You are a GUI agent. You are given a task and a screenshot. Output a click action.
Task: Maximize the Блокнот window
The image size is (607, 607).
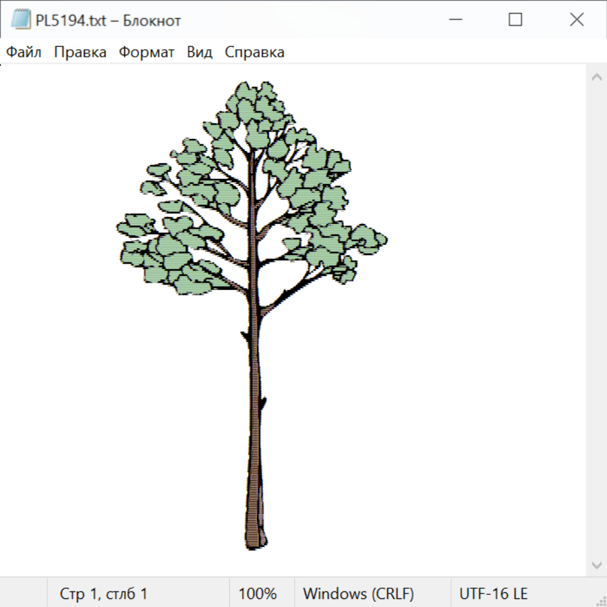click(515, 20)
